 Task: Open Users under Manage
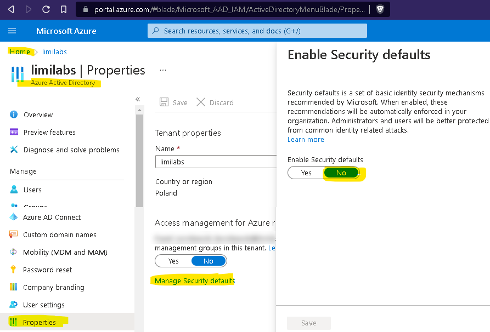coord(32,190)
